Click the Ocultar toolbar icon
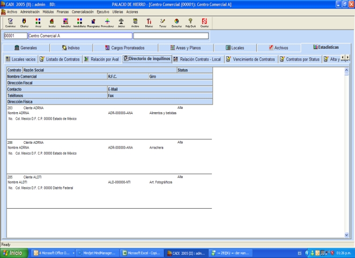This screenshot has height=258, width=355. click(204, 23)
